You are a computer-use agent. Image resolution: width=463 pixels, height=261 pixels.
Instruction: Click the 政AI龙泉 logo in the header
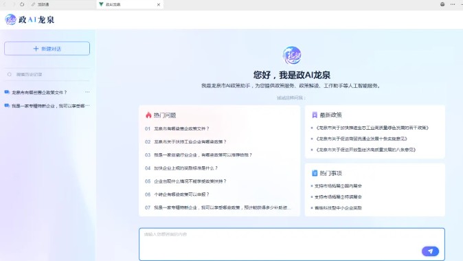coord(30,20)
